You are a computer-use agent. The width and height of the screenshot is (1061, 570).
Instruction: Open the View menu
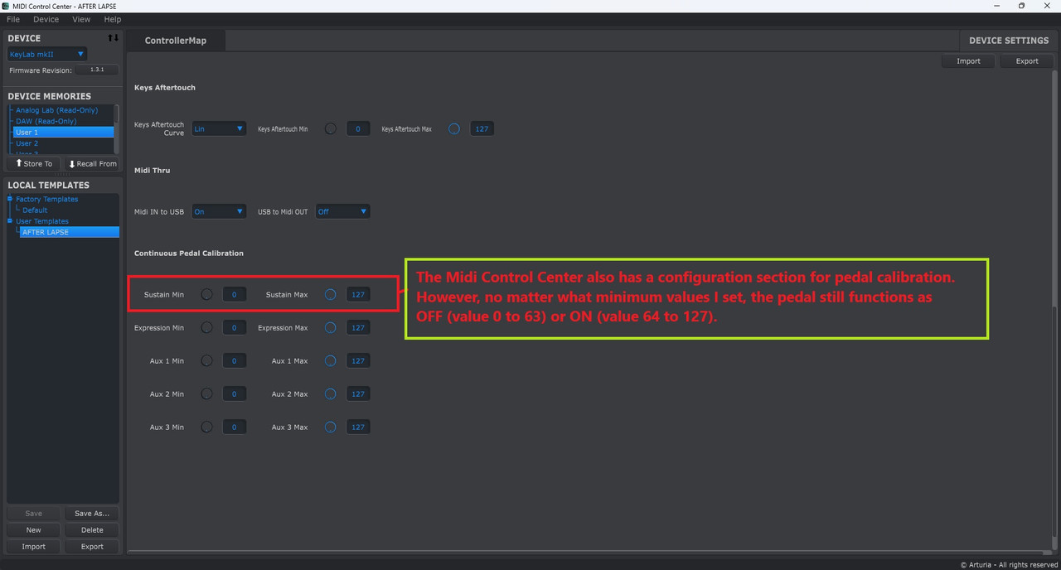[81, 19]
